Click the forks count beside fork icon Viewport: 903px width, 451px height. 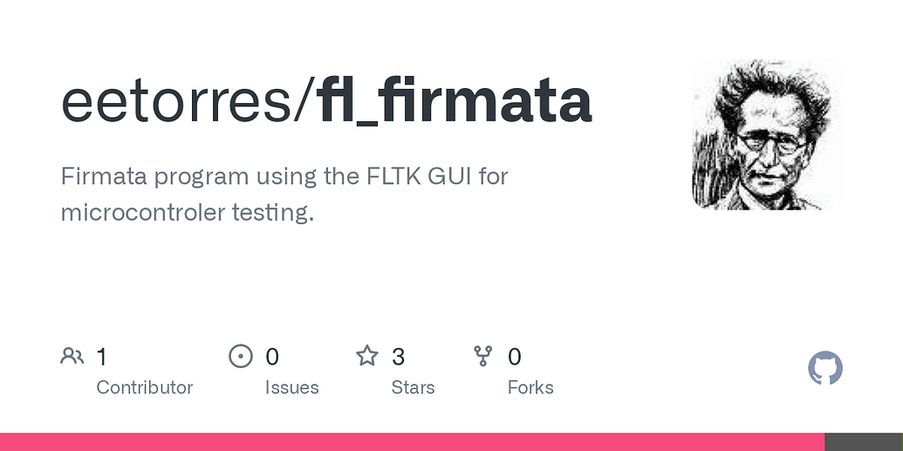coord(515,357)
